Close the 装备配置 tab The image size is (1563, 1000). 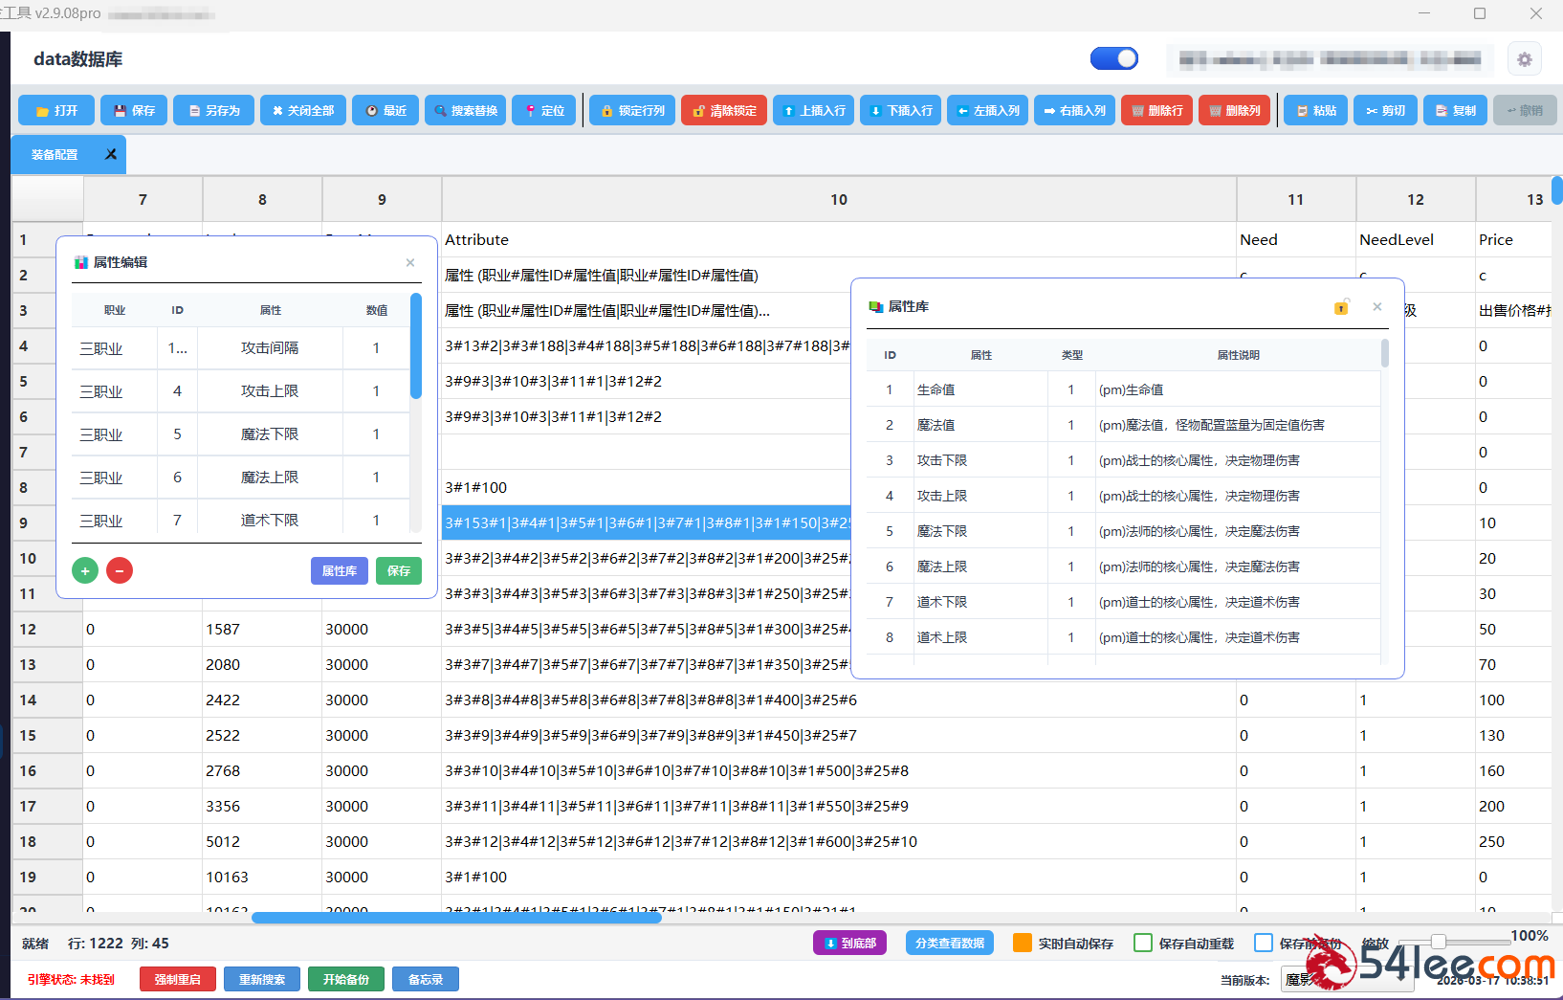(x=111, y=154)
